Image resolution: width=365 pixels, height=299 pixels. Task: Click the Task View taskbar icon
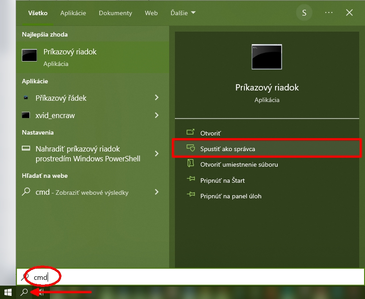pos(41,292)
